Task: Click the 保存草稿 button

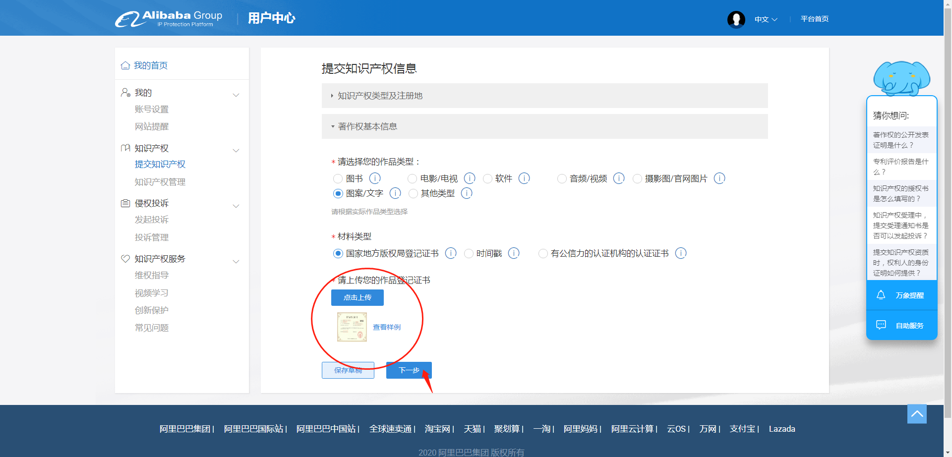Action: coord(348,370)
